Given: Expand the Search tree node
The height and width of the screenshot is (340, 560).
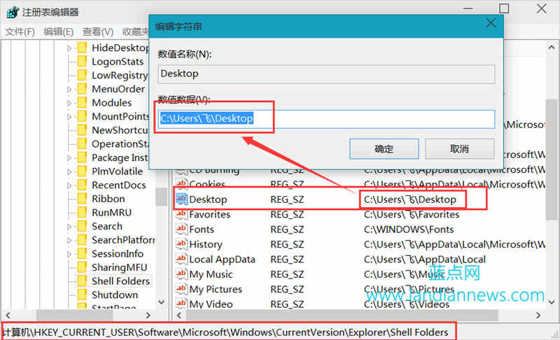Looking at the screenshot, I should point(69,227).
